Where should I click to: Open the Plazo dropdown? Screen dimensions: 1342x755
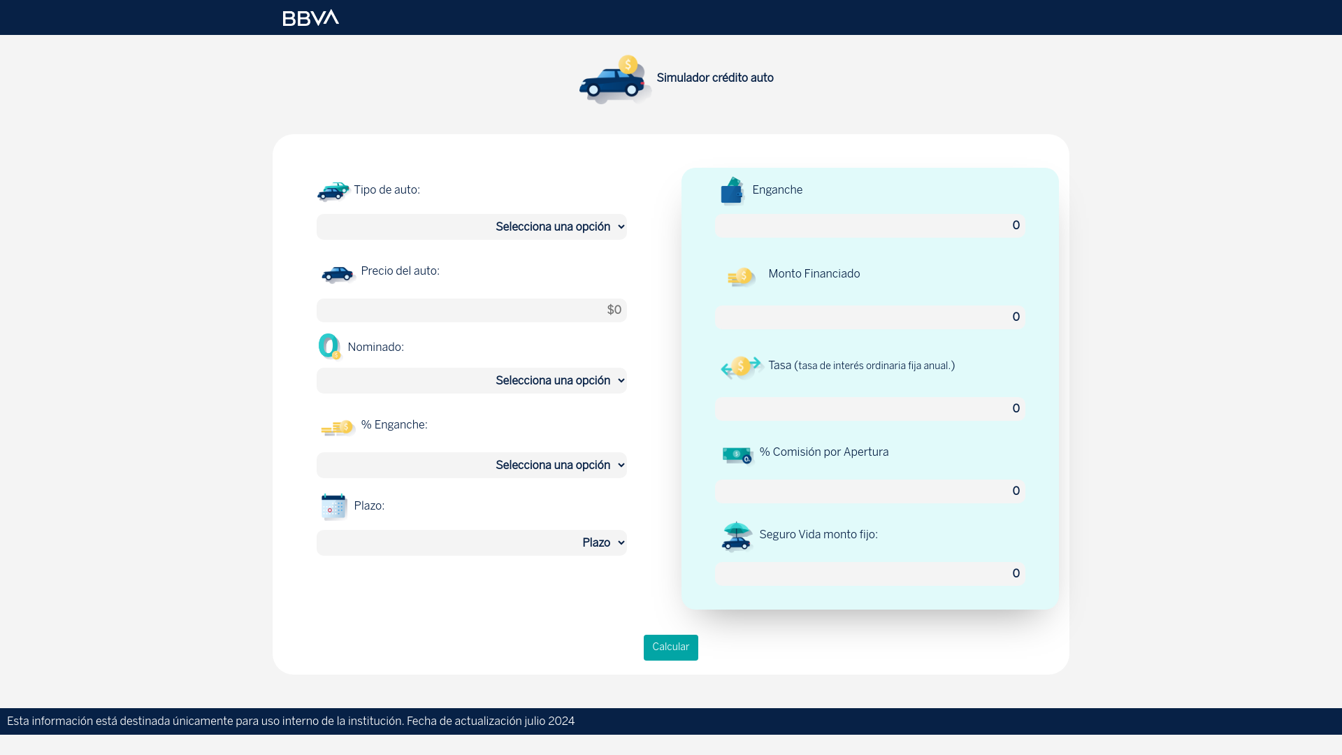(472, 542)
